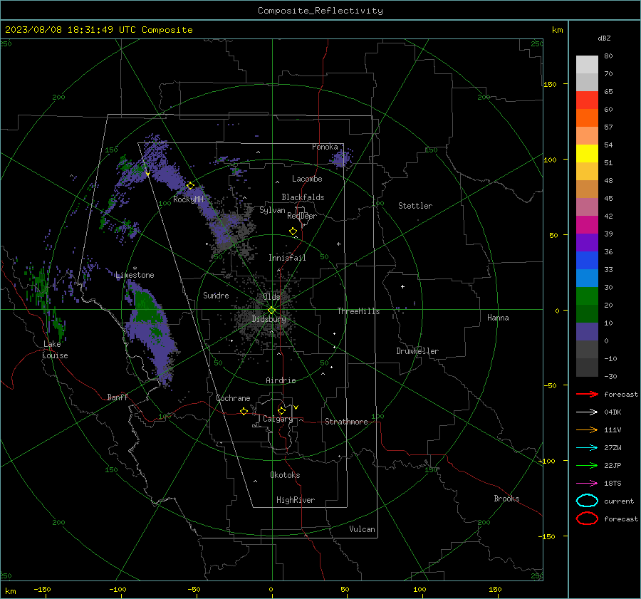
Task: Select the green 30 dBZ color swatch
Action: [587, 296]
